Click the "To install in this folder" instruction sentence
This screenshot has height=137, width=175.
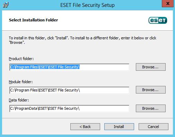tap(82, 40)
